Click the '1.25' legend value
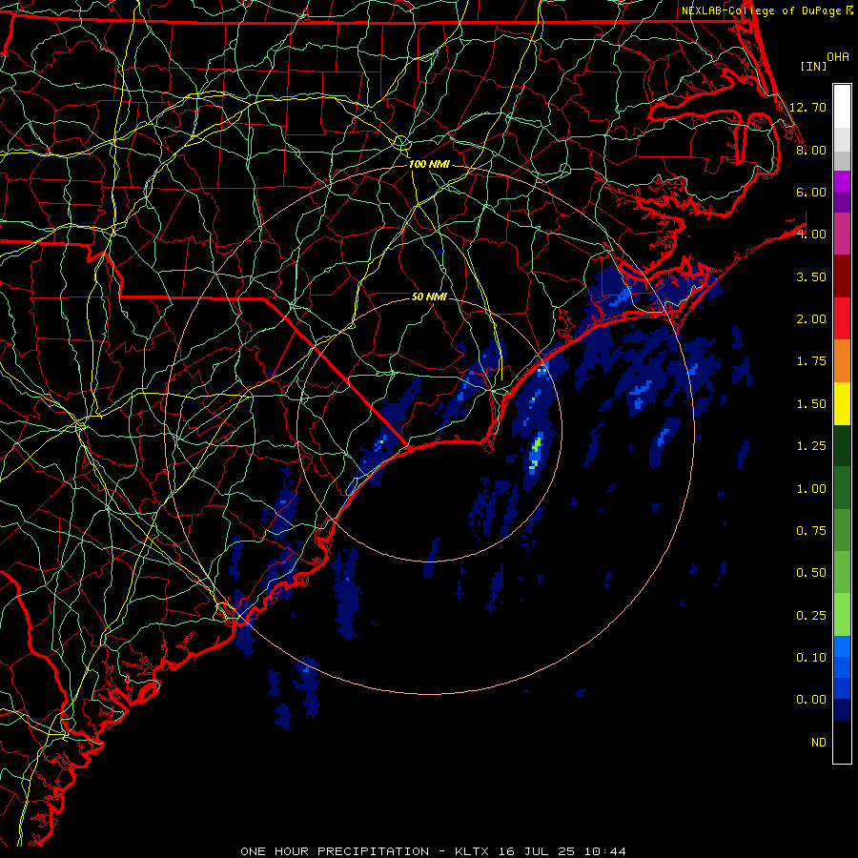The height and width of the screenshot is (858, 858). tap(811, 446)
